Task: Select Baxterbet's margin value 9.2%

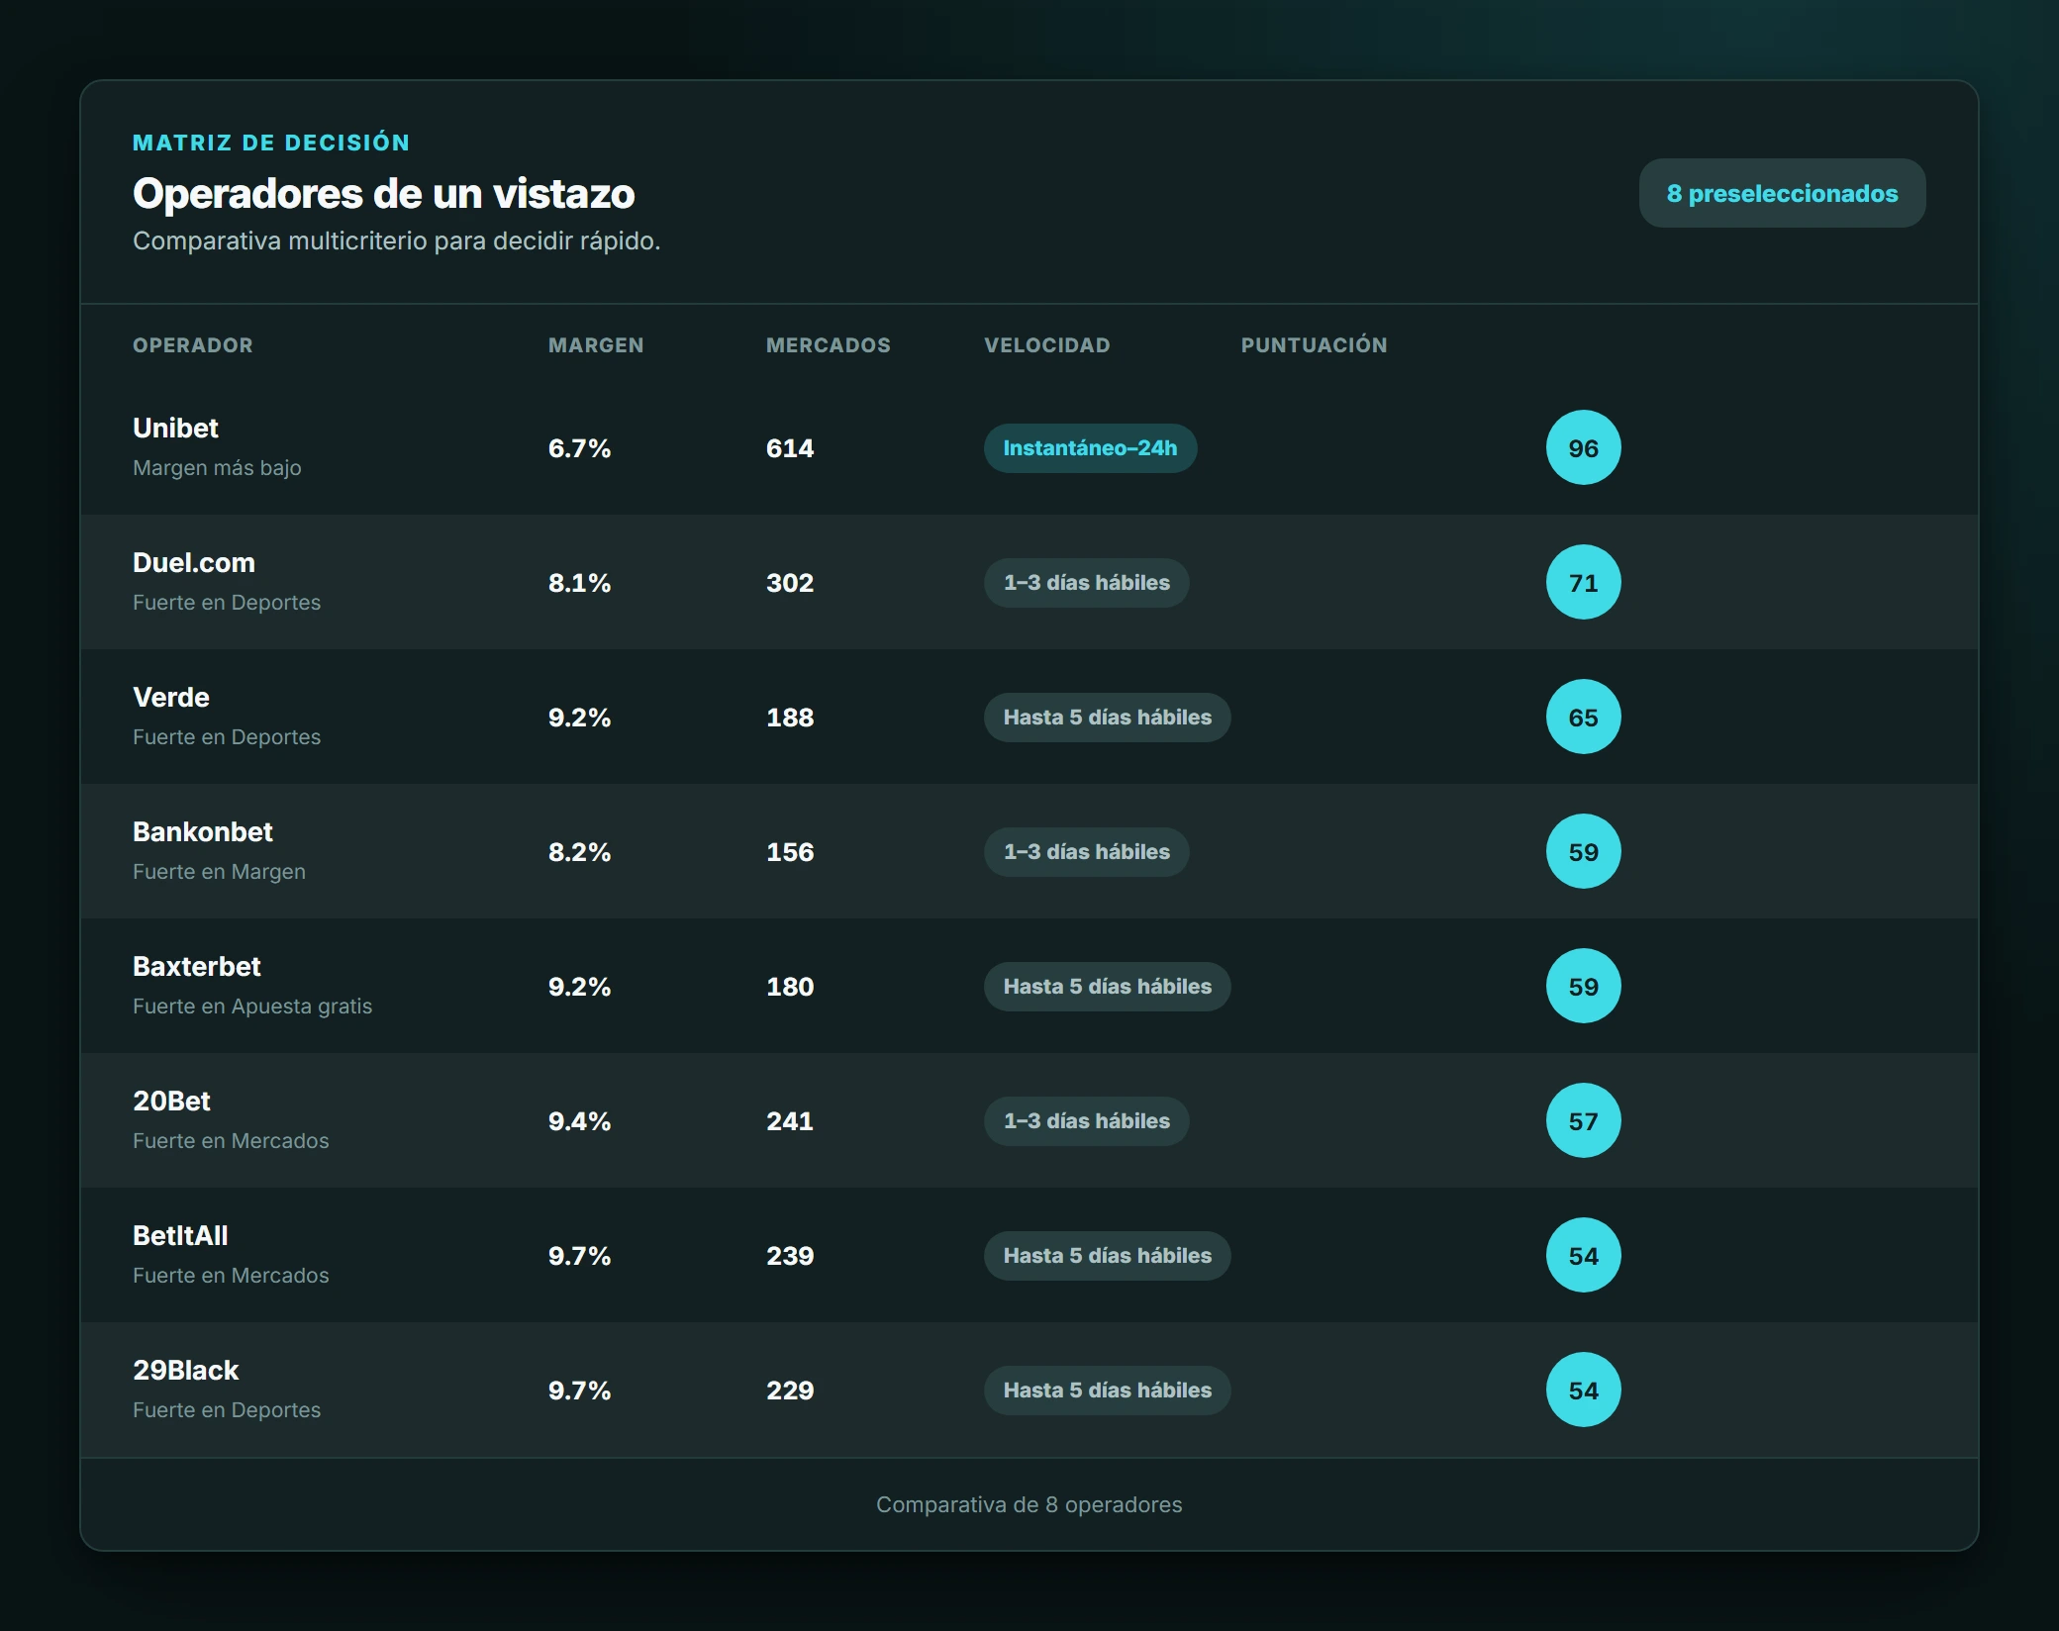Action: point(579,987)
